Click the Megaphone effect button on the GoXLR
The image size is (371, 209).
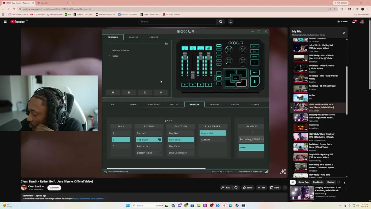point(254,46)
